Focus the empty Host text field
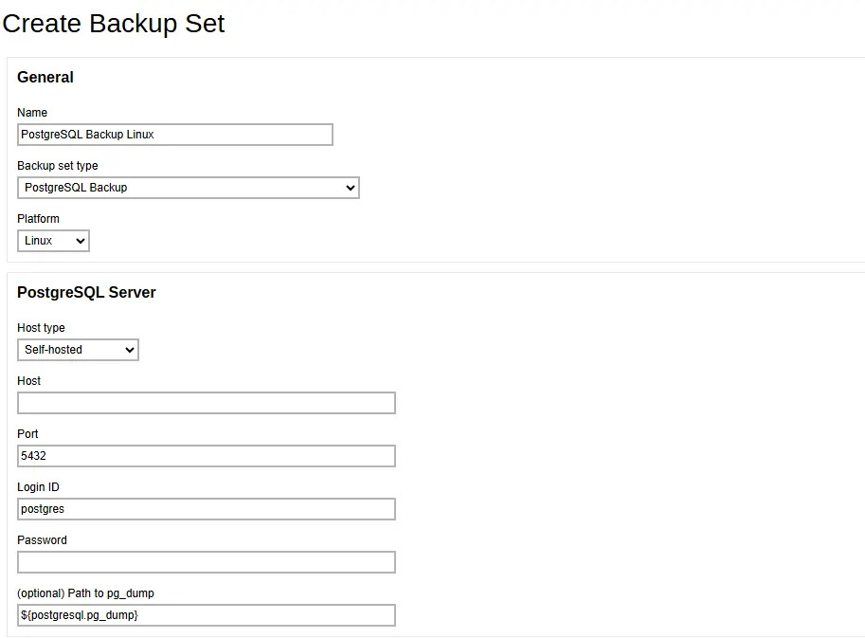This screenshot has width=865, height=638. (x=206, y=403)
